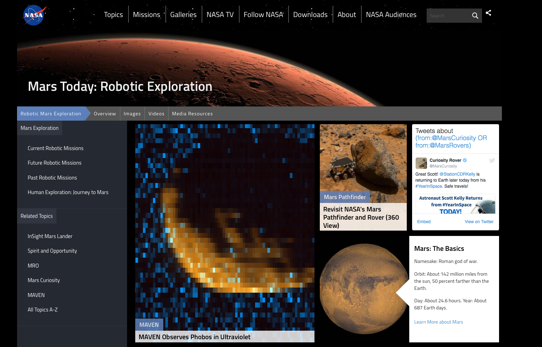This screenshot has height=347, width=542.
Task: Open the Media Resources tab
Action: click(x=192, y=114)
